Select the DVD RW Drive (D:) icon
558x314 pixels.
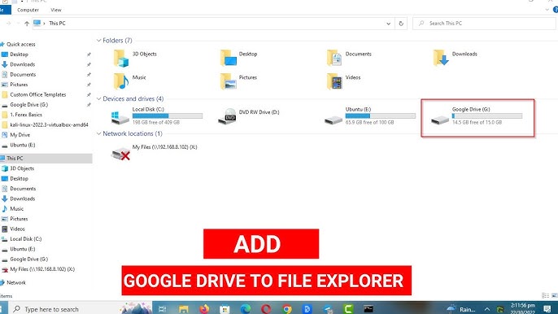(227, 116)
